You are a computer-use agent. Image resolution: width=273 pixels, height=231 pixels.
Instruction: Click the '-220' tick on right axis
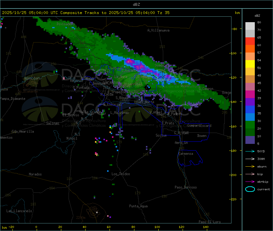pos(234,199)
